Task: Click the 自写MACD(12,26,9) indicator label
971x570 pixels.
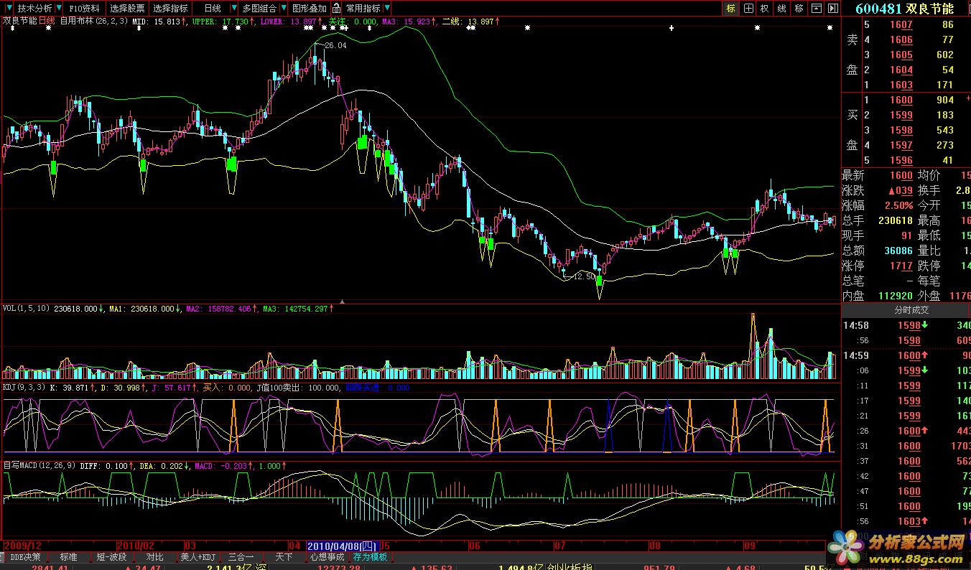Action: pos(39,465)
